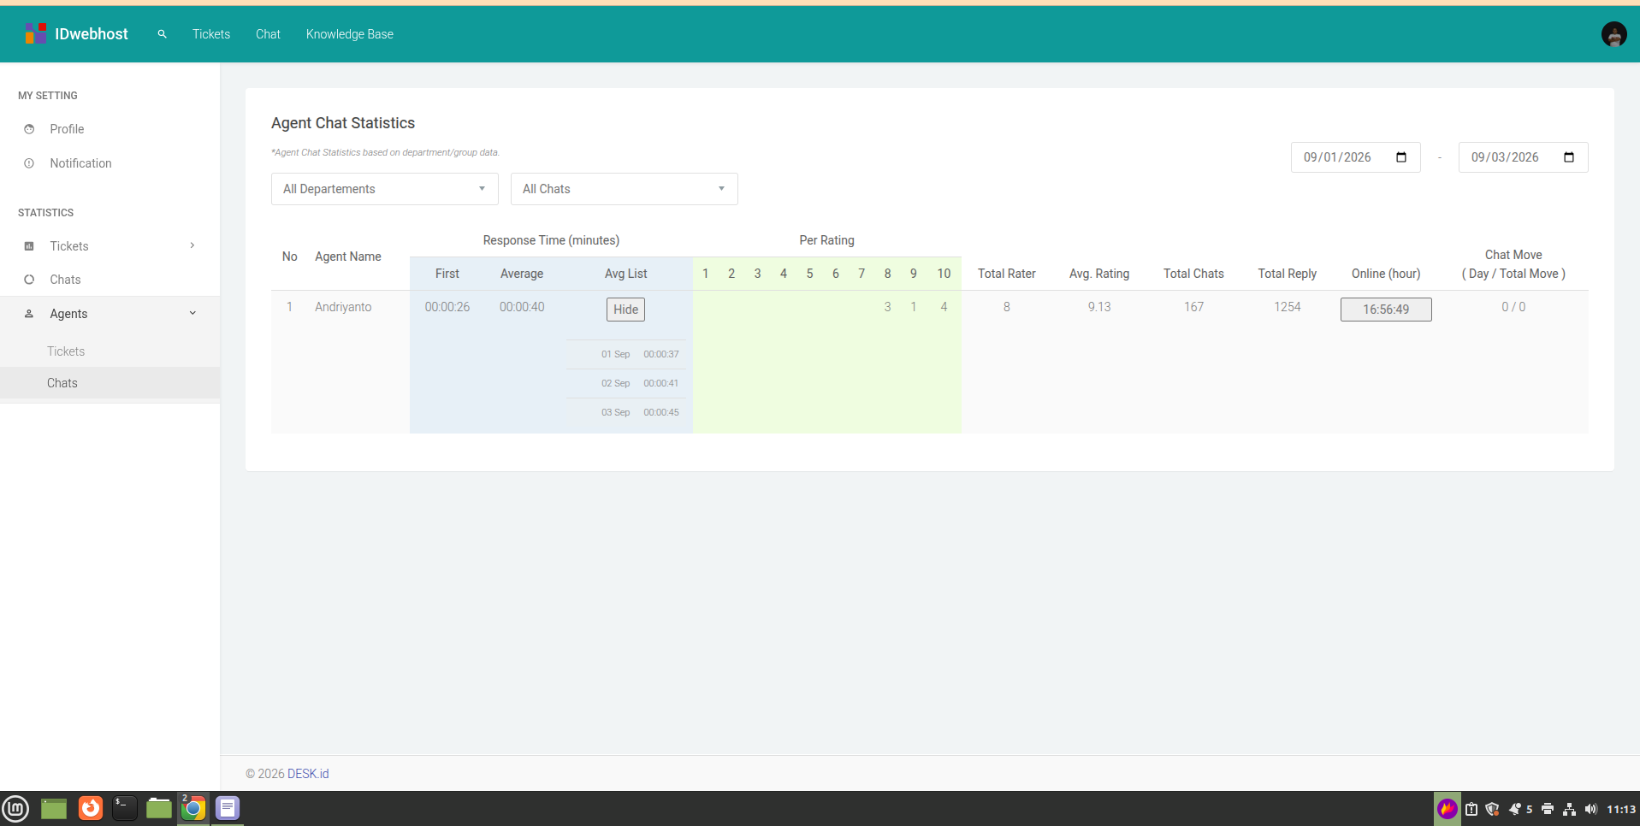Image resolution: width=1640 pixels, height=826 pixels.
Task: Hide the Avg List for Andriyanto
Action: (625, 310)
